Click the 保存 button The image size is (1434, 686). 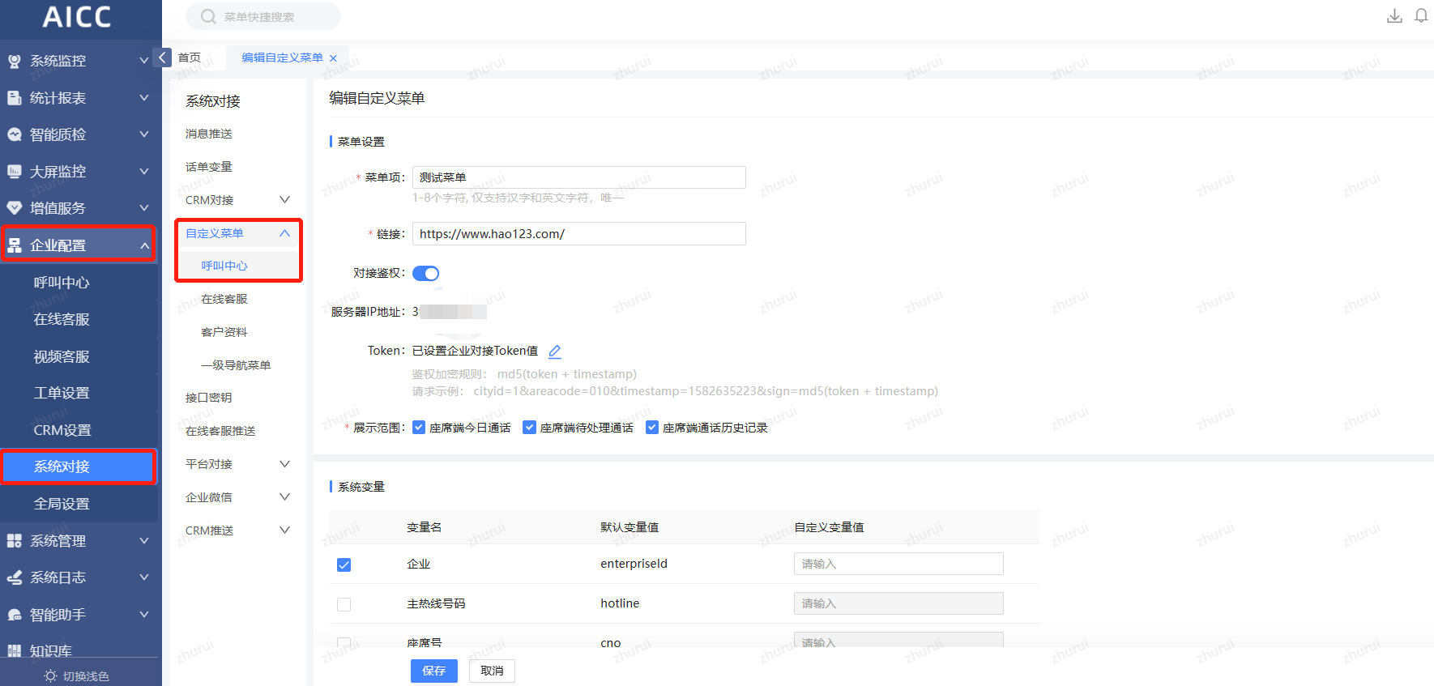point(434,671)
